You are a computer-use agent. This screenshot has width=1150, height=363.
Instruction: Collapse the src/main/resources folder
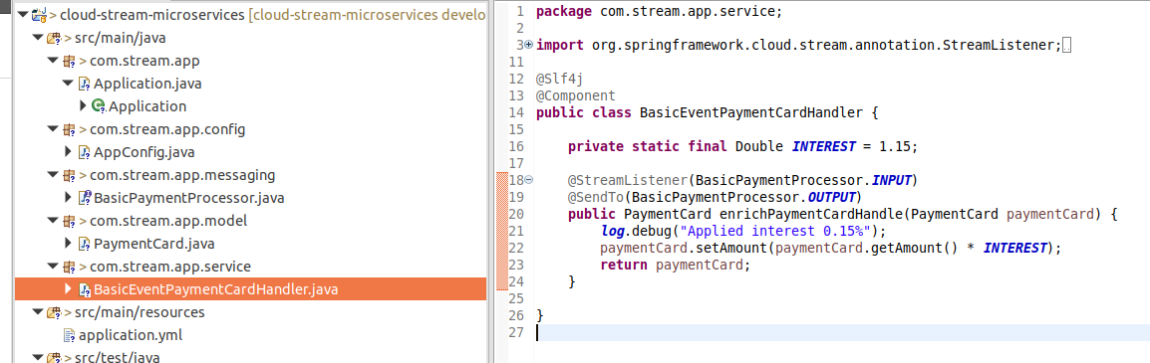38,312
